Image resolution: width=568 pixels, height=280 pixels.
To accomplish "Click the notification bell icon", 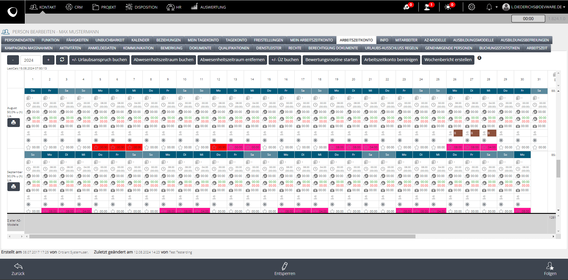I will tap(489, 7).
